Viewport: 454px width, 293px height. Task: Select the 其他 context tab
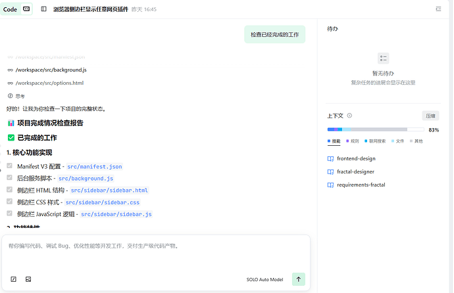click(x=416, y=141)
